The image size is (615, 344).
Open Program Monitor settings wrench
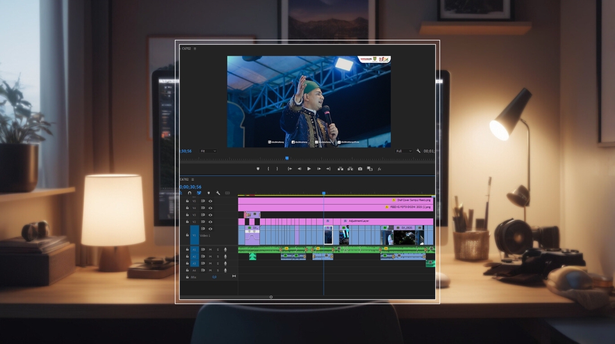[418, 151]
